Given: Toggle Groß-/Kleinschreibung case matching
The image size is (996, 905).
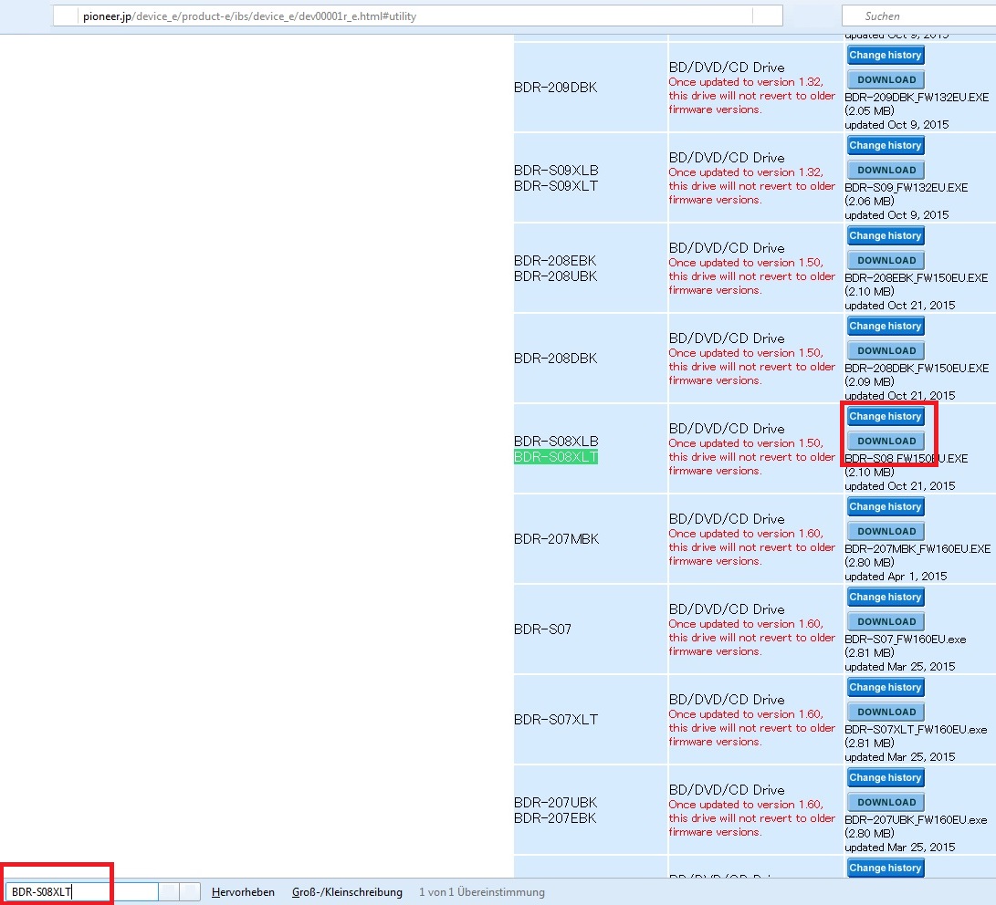Looking at the screenshot, I should point(347,891).
